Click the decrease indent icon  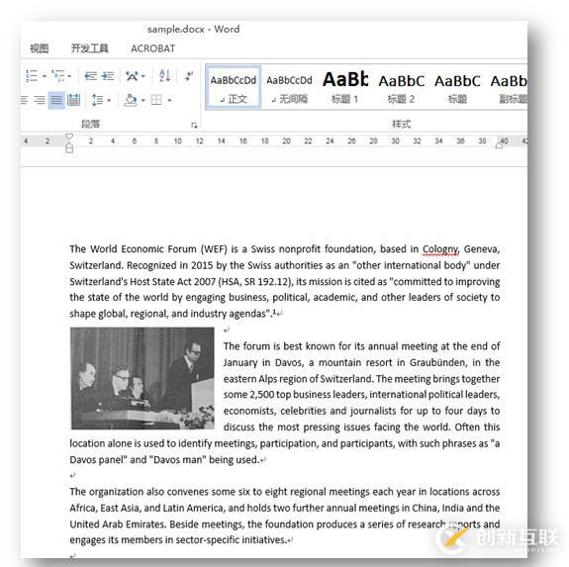point(90,76)
